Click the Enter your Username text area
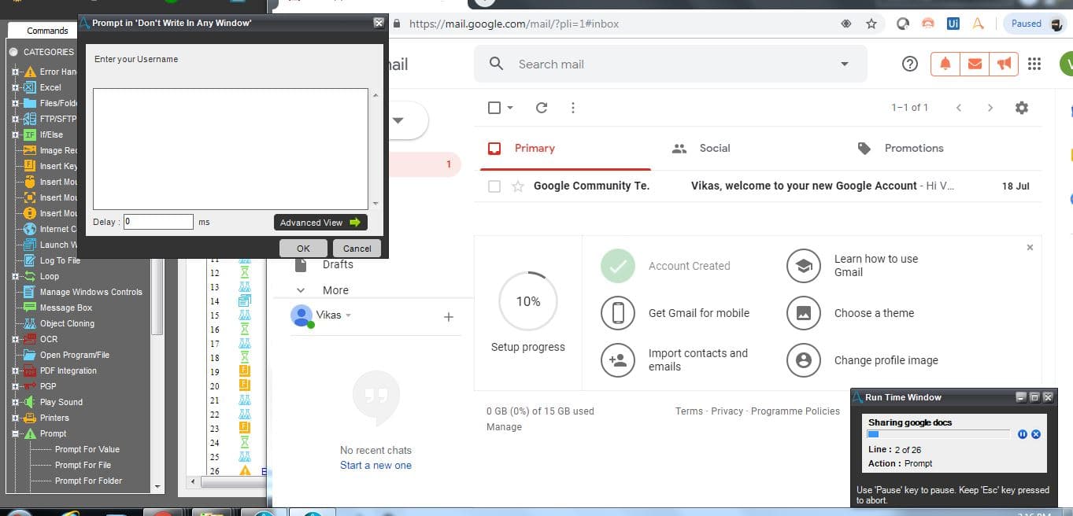The image size is (1073, 516). point(231,149)
